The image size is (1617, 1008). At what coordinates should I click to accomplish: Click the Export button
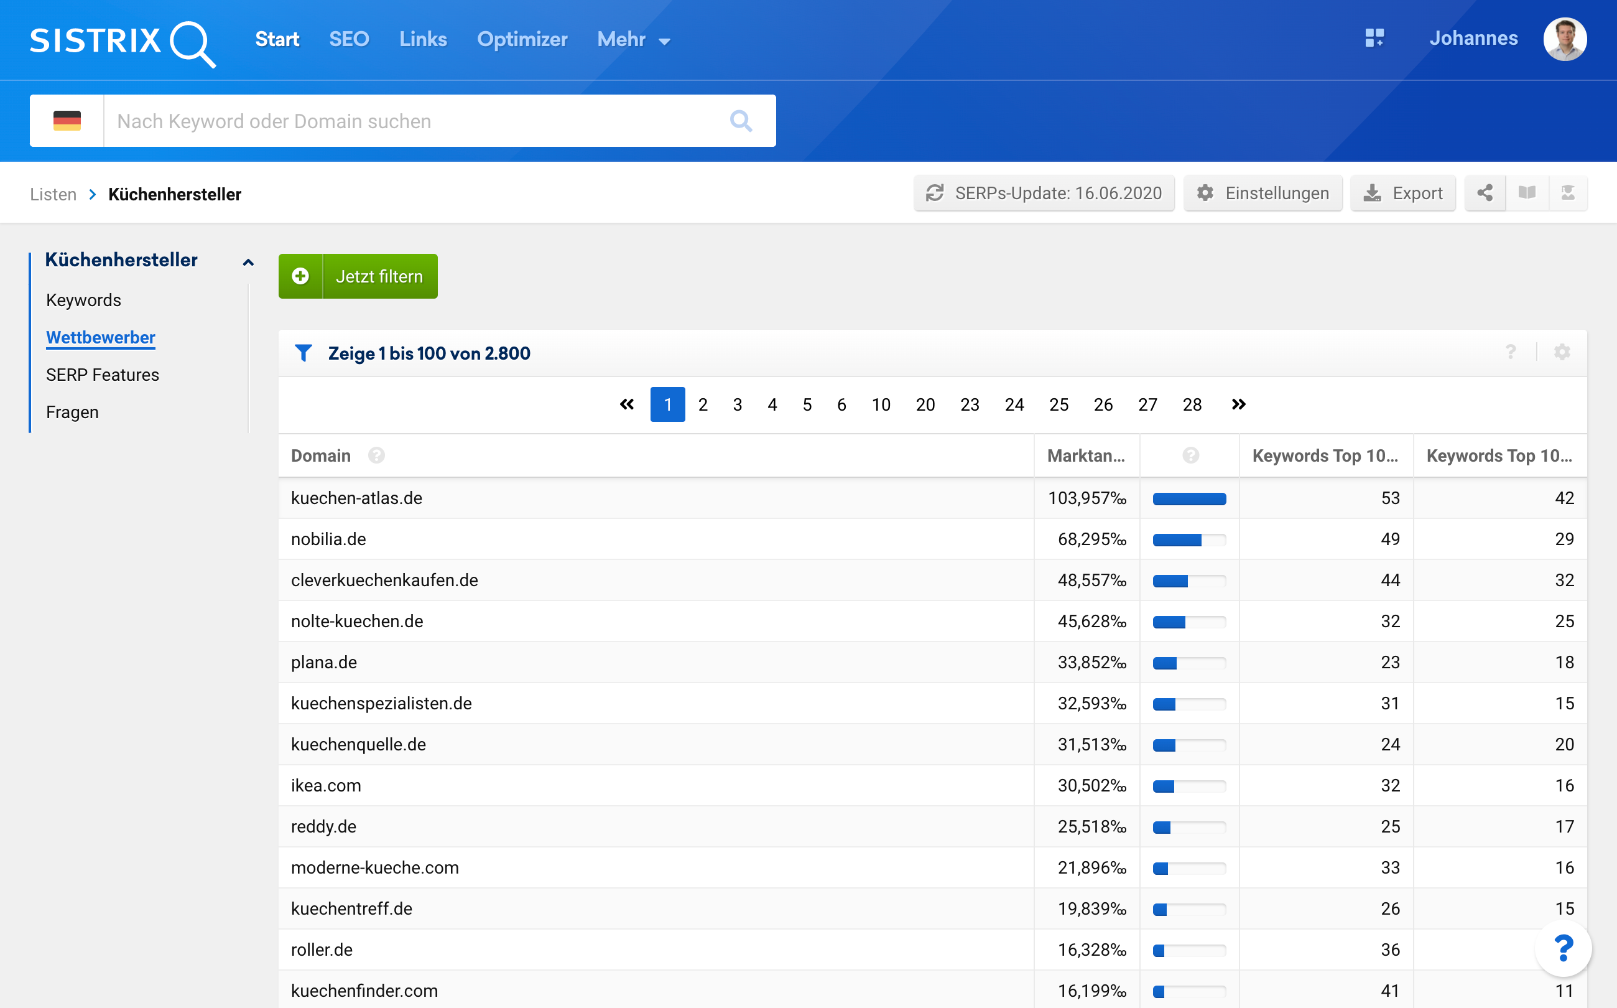[x=1402, y=194]
